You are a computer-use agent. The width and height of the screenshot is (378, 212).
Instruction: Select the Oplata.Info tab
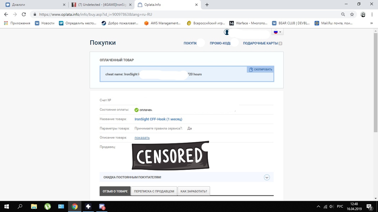click(167, 5)
